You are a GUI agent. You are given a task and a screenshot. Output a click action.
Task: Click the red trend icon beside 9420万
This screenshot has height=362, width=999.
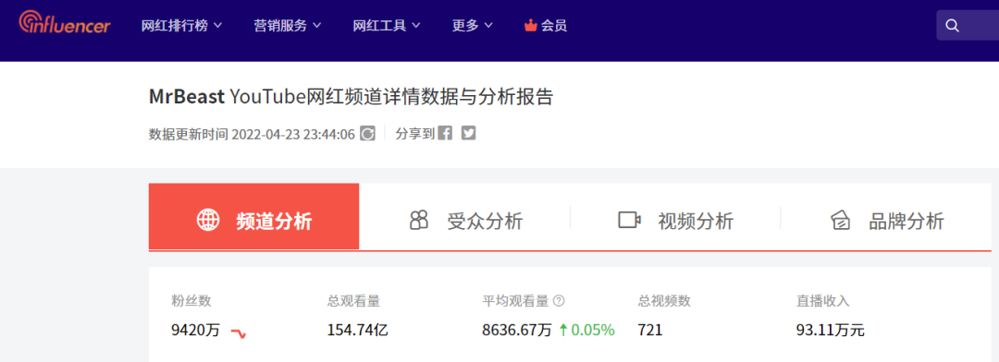click(x=239, y=332)
